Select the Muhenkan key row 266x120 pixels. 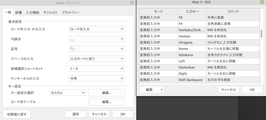199,67
